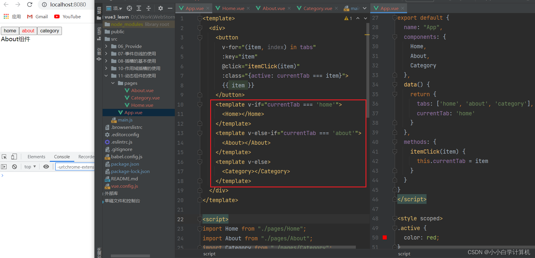Collapse the 11-动态组件的使用 folder
This screenshot has width=535, height=258.
click(106, 76)
